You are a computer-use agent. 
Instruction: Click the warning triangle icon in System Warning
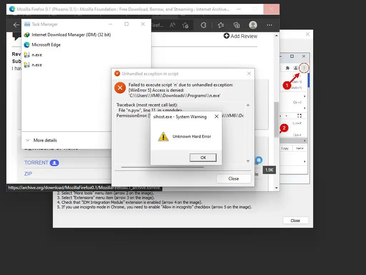(163, 136)
